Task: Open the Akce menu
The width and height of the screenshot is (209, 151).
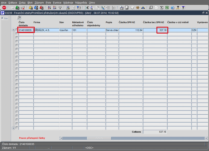Action: coord(4,3)
